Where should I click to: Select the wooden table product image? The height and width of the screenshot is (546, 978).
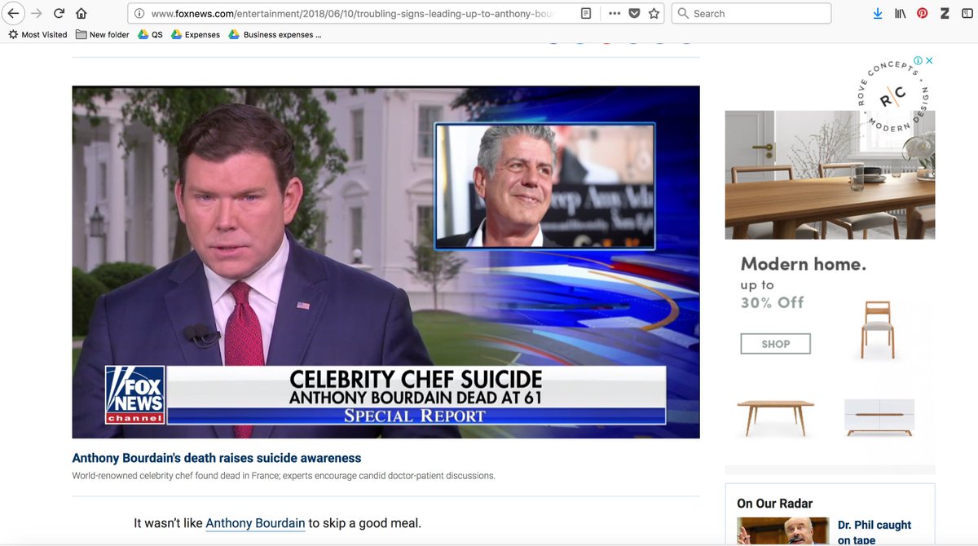click(776, 417)
